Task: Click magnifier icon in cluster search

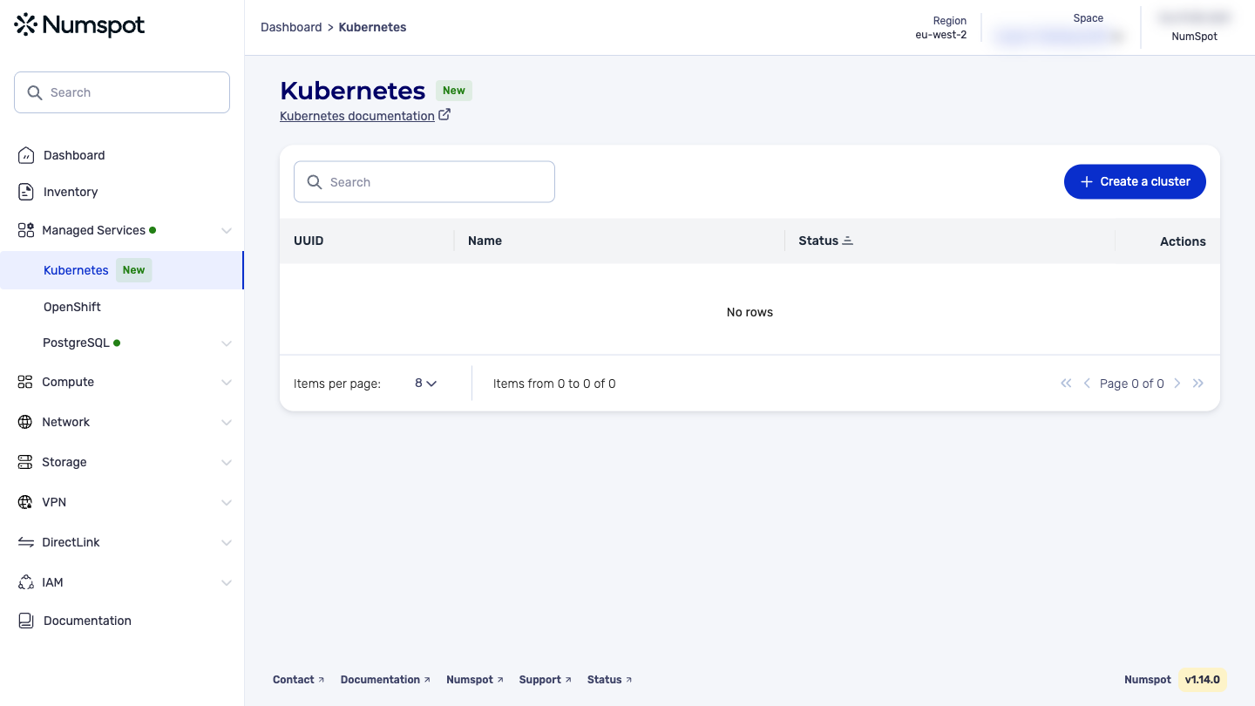Action: pos(315,182)
